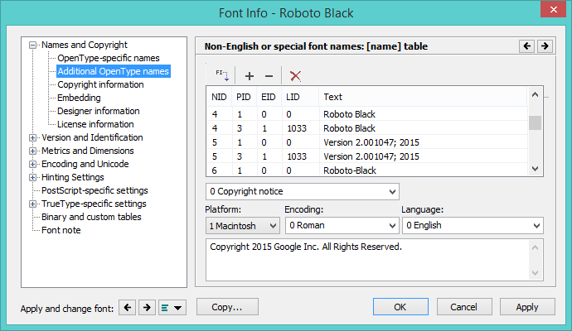572x331 pixels.
Task: Remove name record with minus icon
Action: pos(269,75)
